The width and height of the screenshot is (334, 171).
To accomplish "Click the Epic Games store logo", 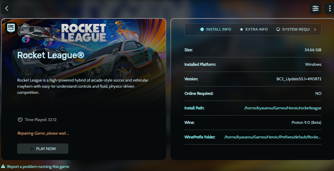I will 11,28.
